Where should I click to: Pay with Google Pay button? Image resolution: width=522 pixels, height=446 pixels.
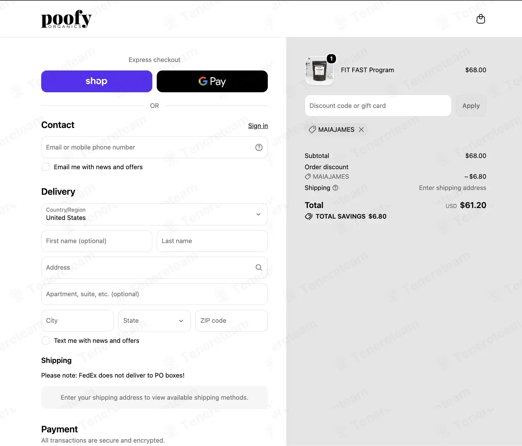(x=212, y=81)
